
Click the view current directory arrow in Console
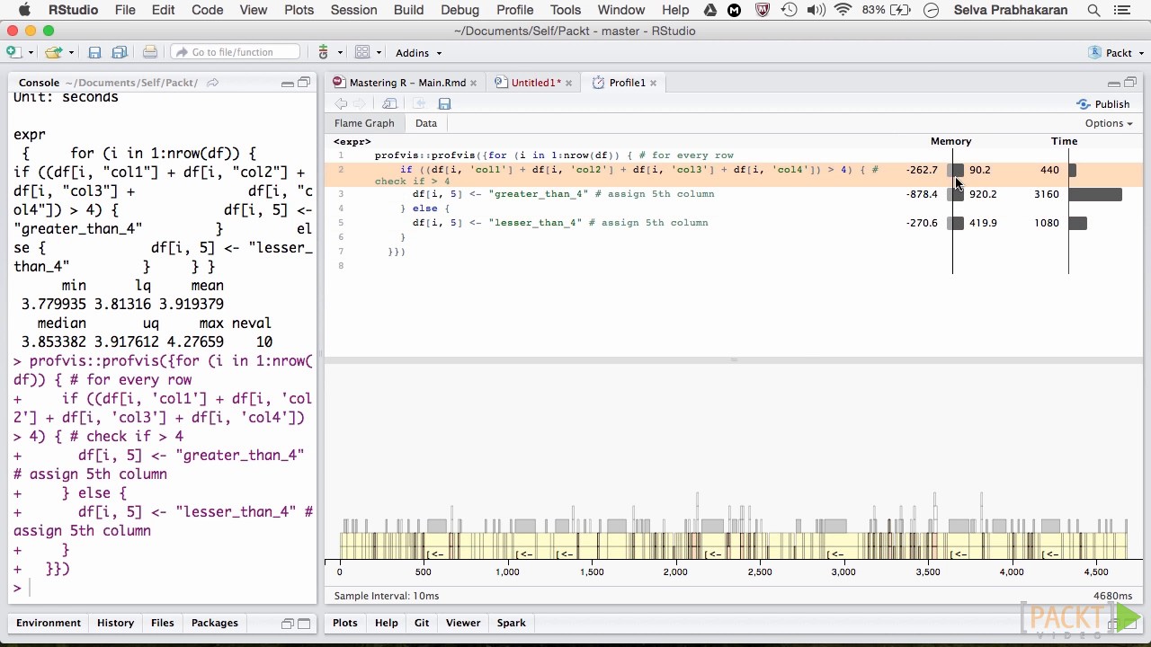(213, 83)
